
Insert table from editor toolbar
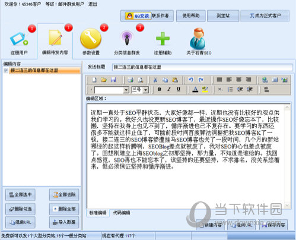(275, 80)
